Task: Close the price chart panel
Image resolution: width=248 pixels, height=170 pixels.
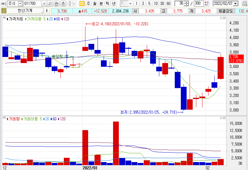Action: tap(224, 18)
